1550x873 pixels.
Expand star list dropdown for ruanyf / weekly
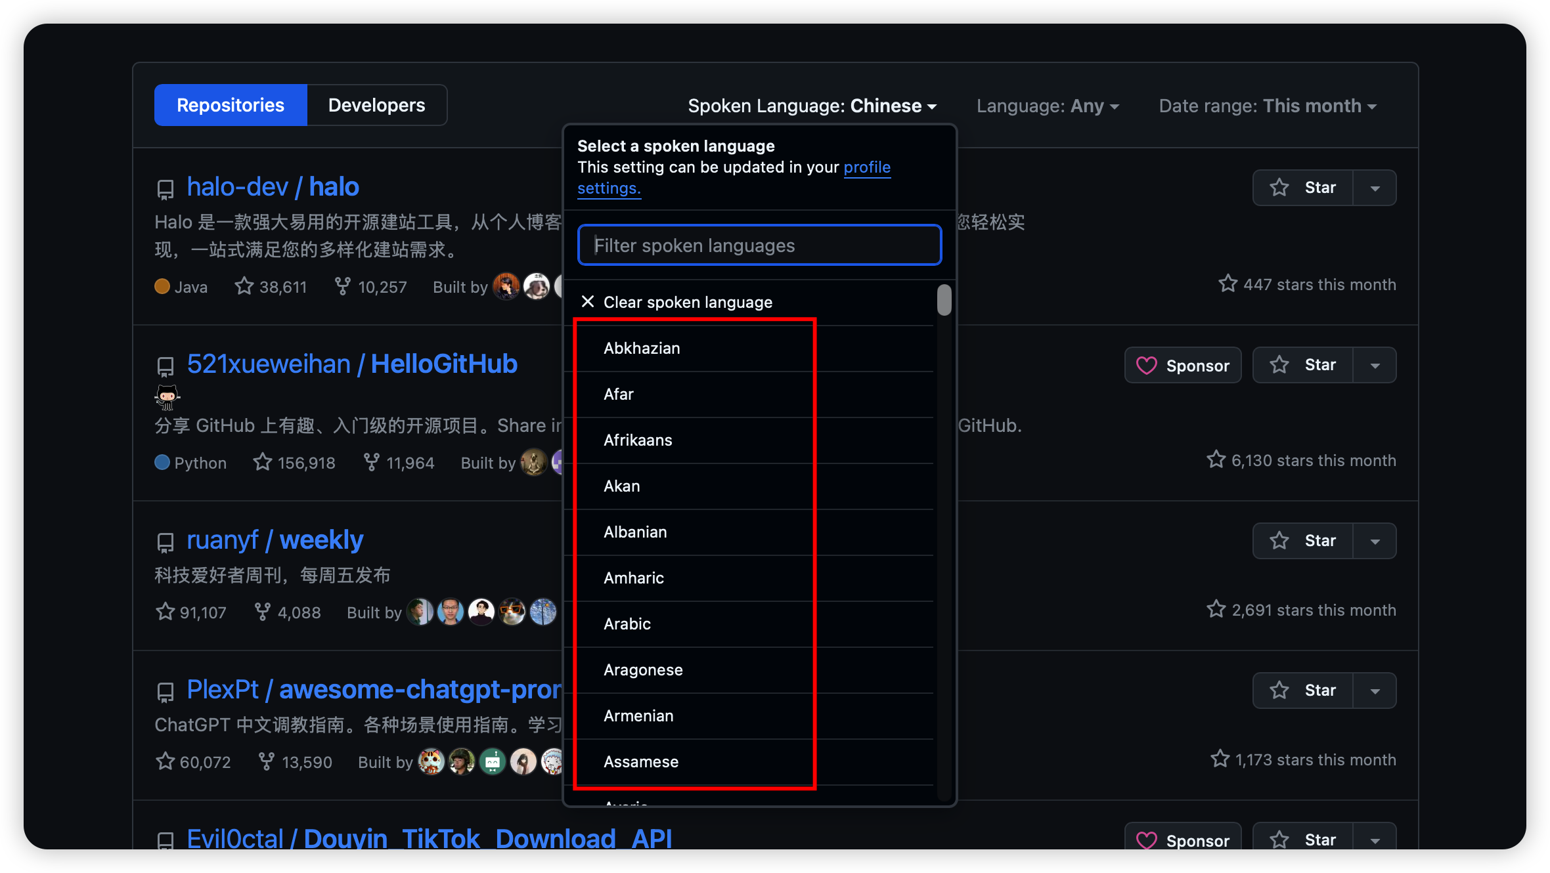(1375, 541)
